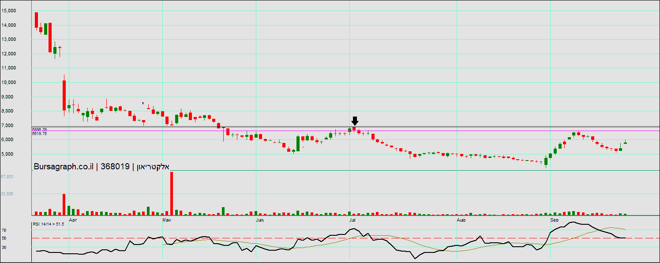
Task: Select the 6619.76 horizontal level label
Action: [39, 133]
